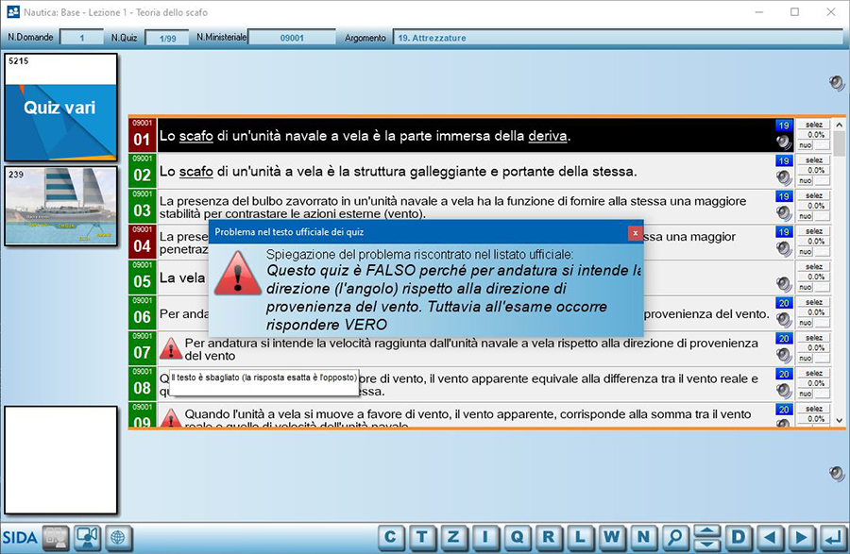Select question 02 about scafo struttura galleggiante
850x554 pixels.
pos(397,172)
